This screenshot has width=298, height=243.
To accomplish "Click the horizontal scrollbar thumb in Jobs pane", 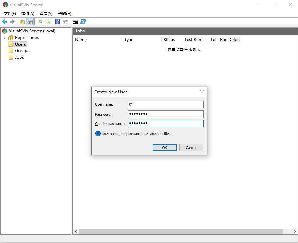I will 181,231.
